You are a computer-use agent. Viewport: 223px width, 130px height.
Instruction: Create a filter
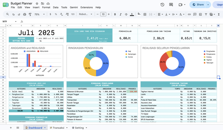pyautogui.click(x=206, y=14)
